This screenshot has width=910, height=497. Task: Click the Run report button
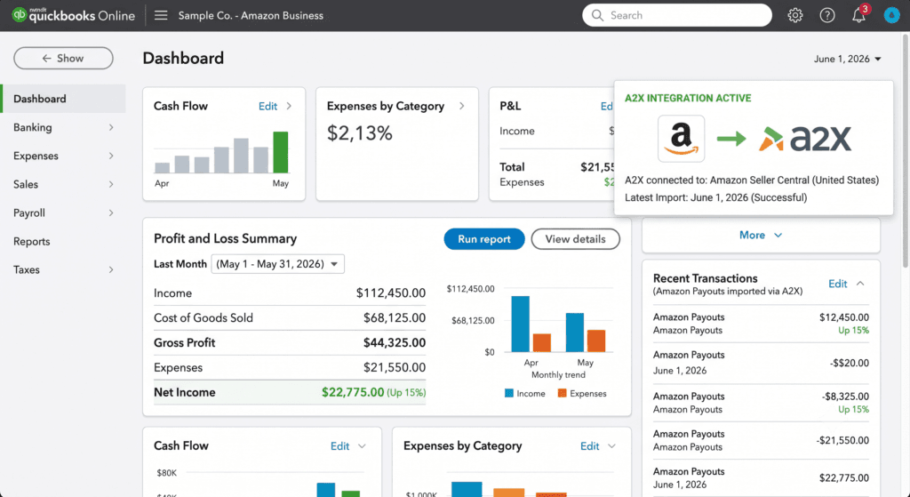(484, 239)
